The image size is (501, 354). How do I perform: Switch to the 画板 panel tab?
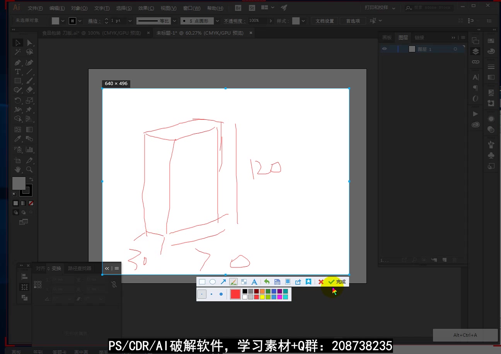(387, 37)
